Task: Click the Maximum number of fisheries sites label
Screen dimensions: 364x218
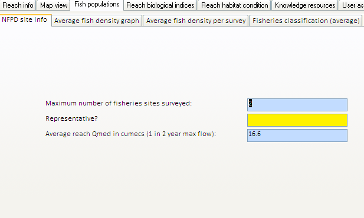Action: coord(119,103)
